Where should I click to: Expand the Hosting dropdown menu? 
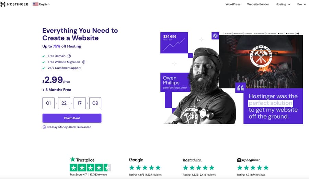tap(283, 4)
